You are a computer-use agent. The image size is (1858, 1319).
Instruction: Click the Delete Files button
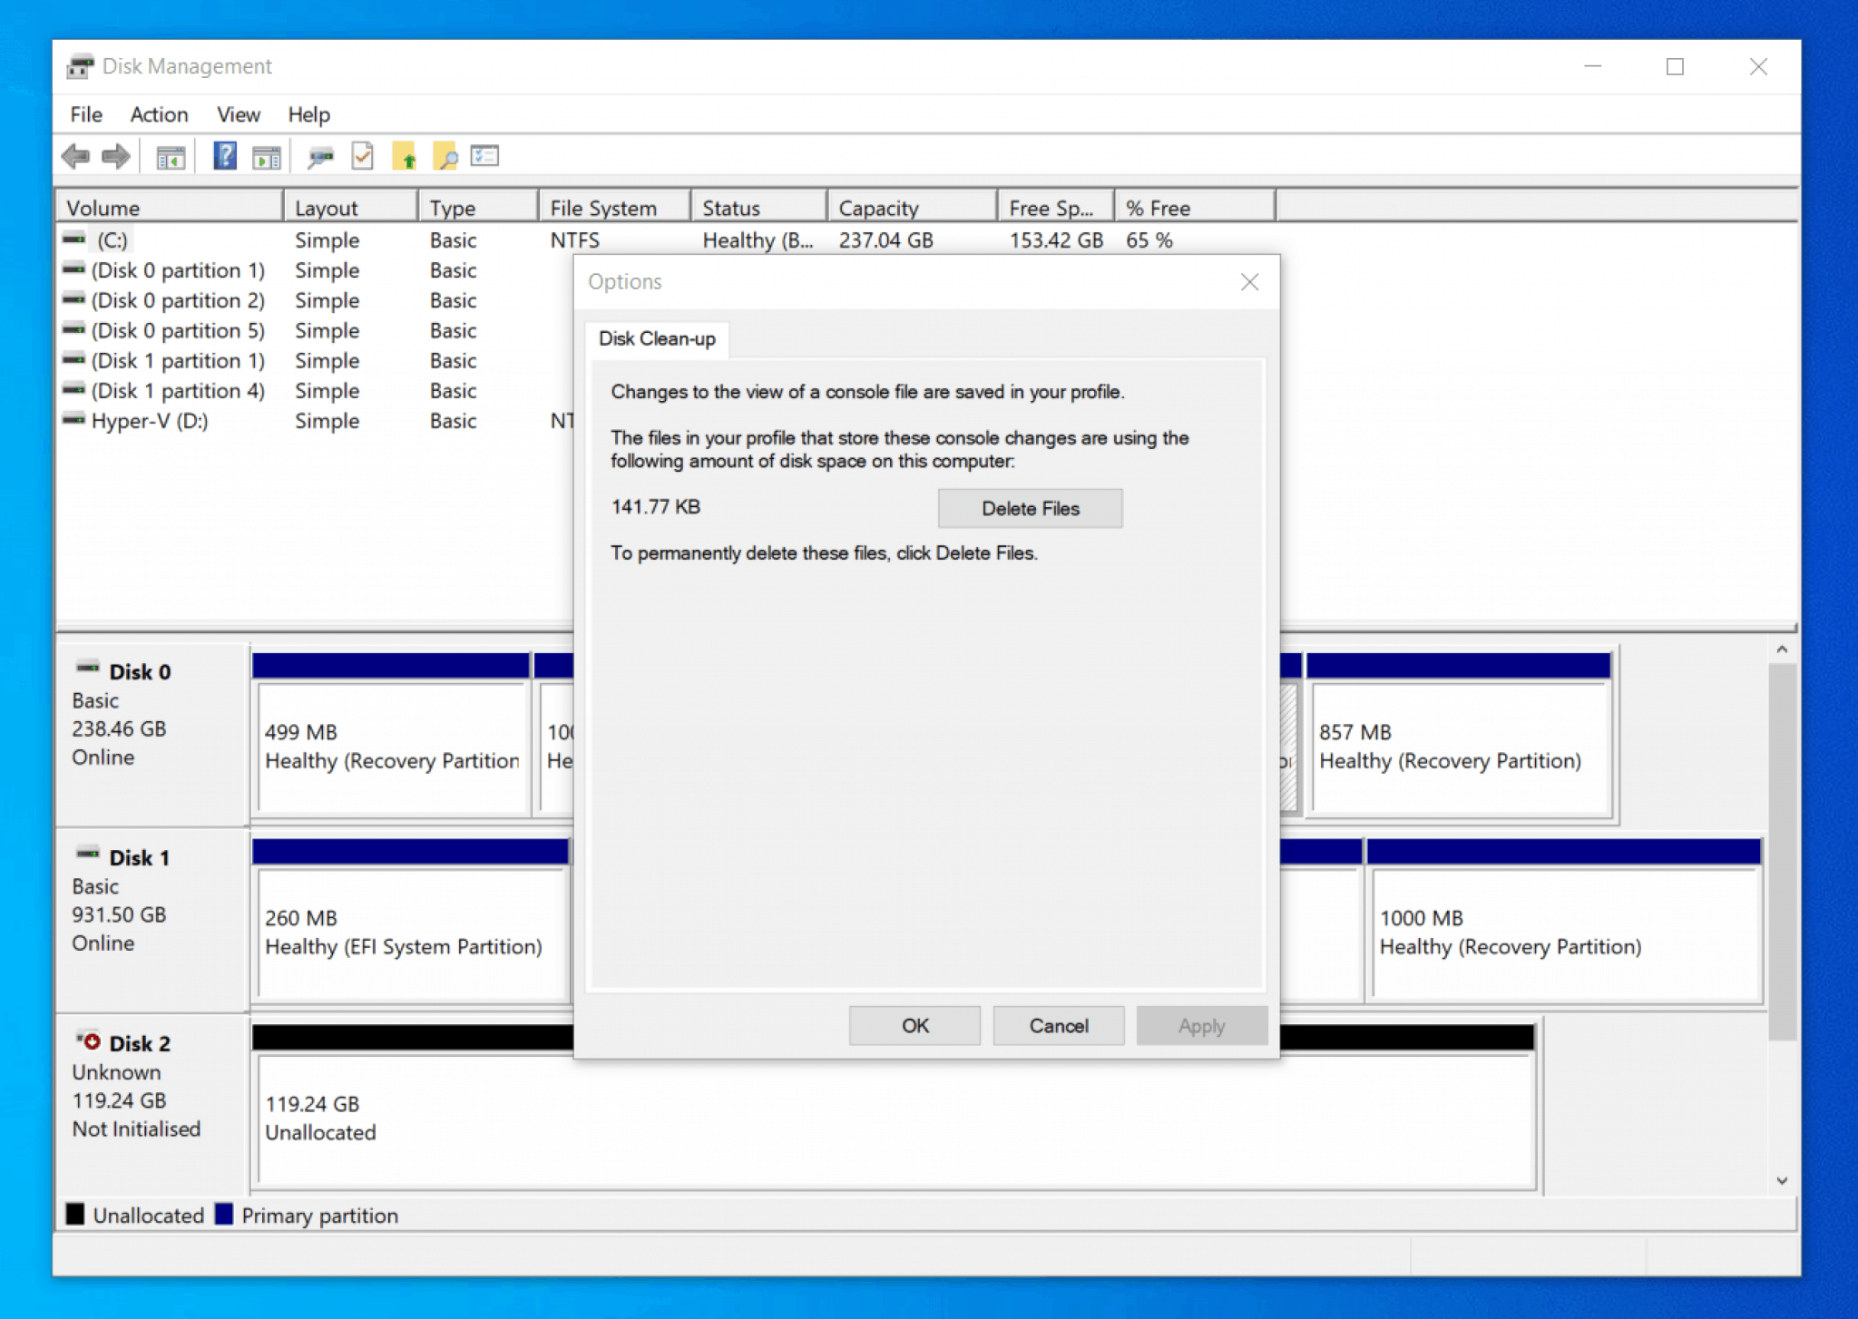tap(1029, 508)
